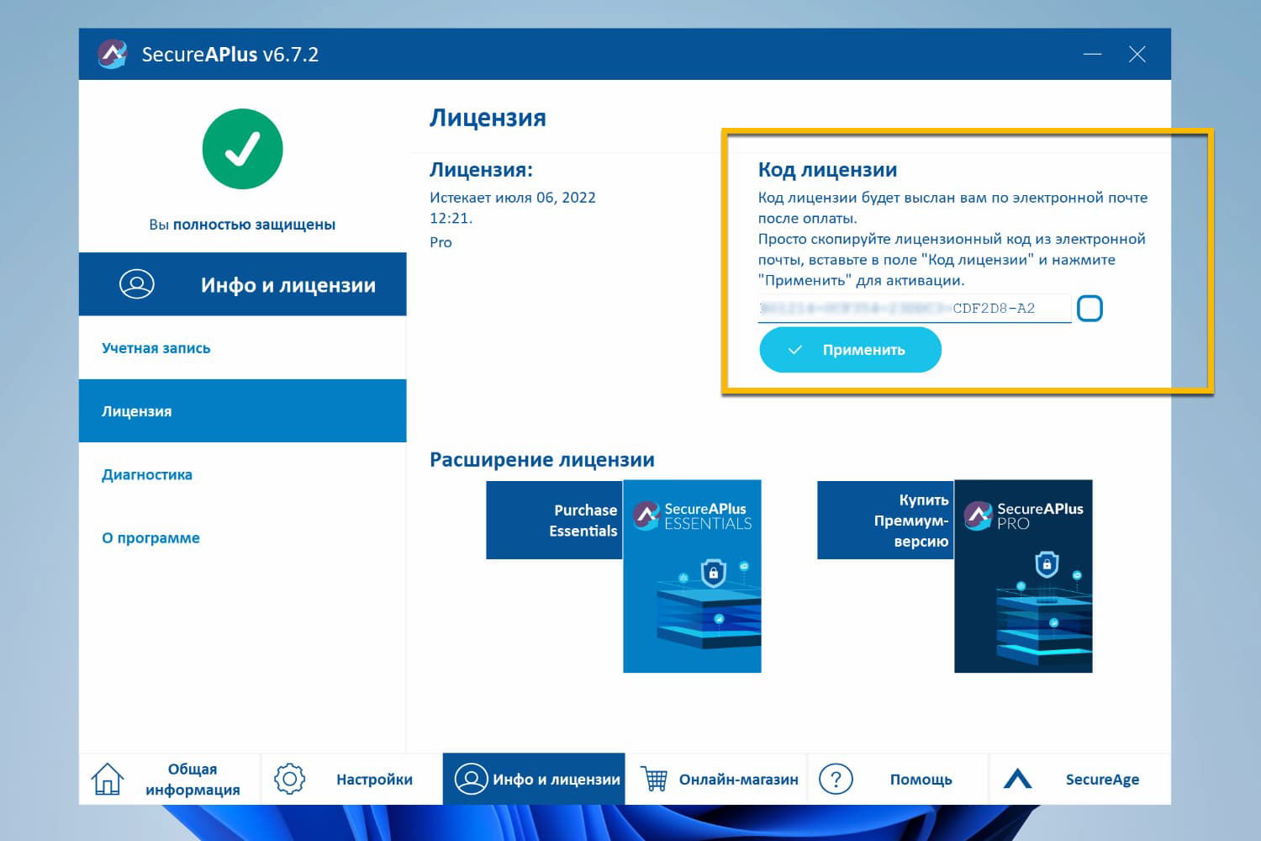Viewport: 1261px width, 841px height.
Task: Click the Онлайн-магазин shopping cart icon
Action: tap(654, 779)
